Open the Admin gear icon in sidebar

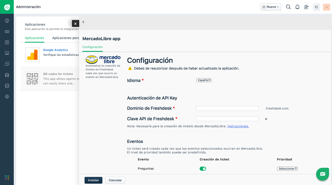tap(7, 97)
